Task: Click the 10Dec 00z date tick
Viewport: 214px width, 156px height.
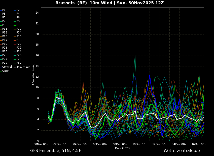Action: tap(139, 144)
